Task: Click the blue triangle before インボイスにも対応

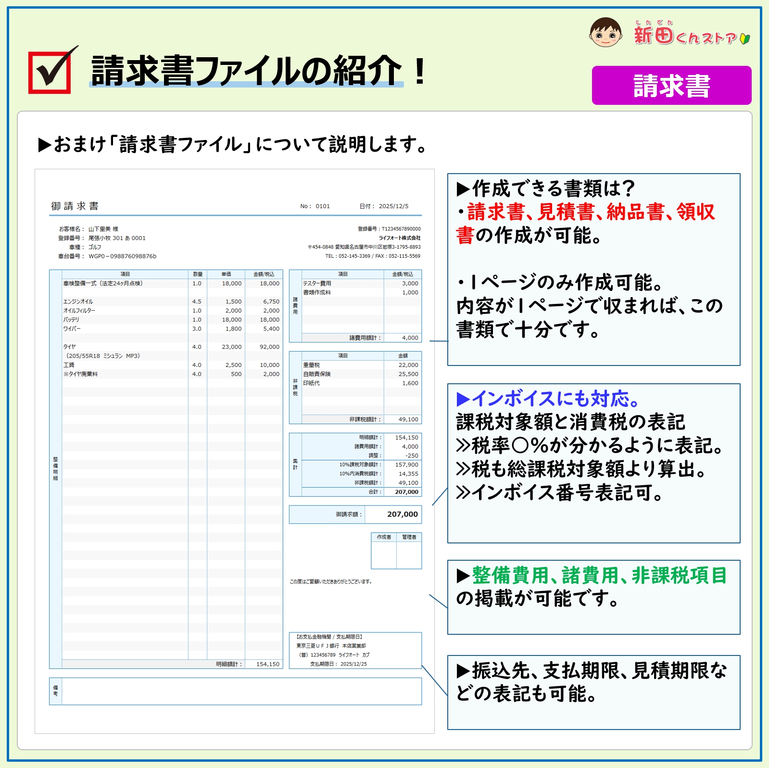Action: coord(463,399)
